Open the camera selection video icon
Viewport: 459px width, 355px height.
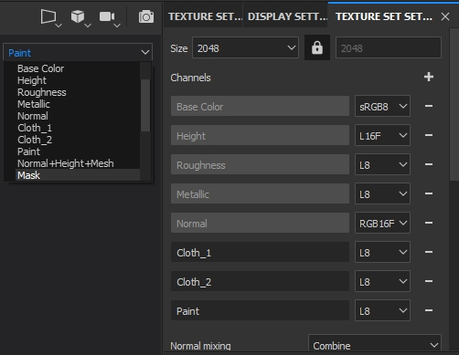[x=107, y=16]
